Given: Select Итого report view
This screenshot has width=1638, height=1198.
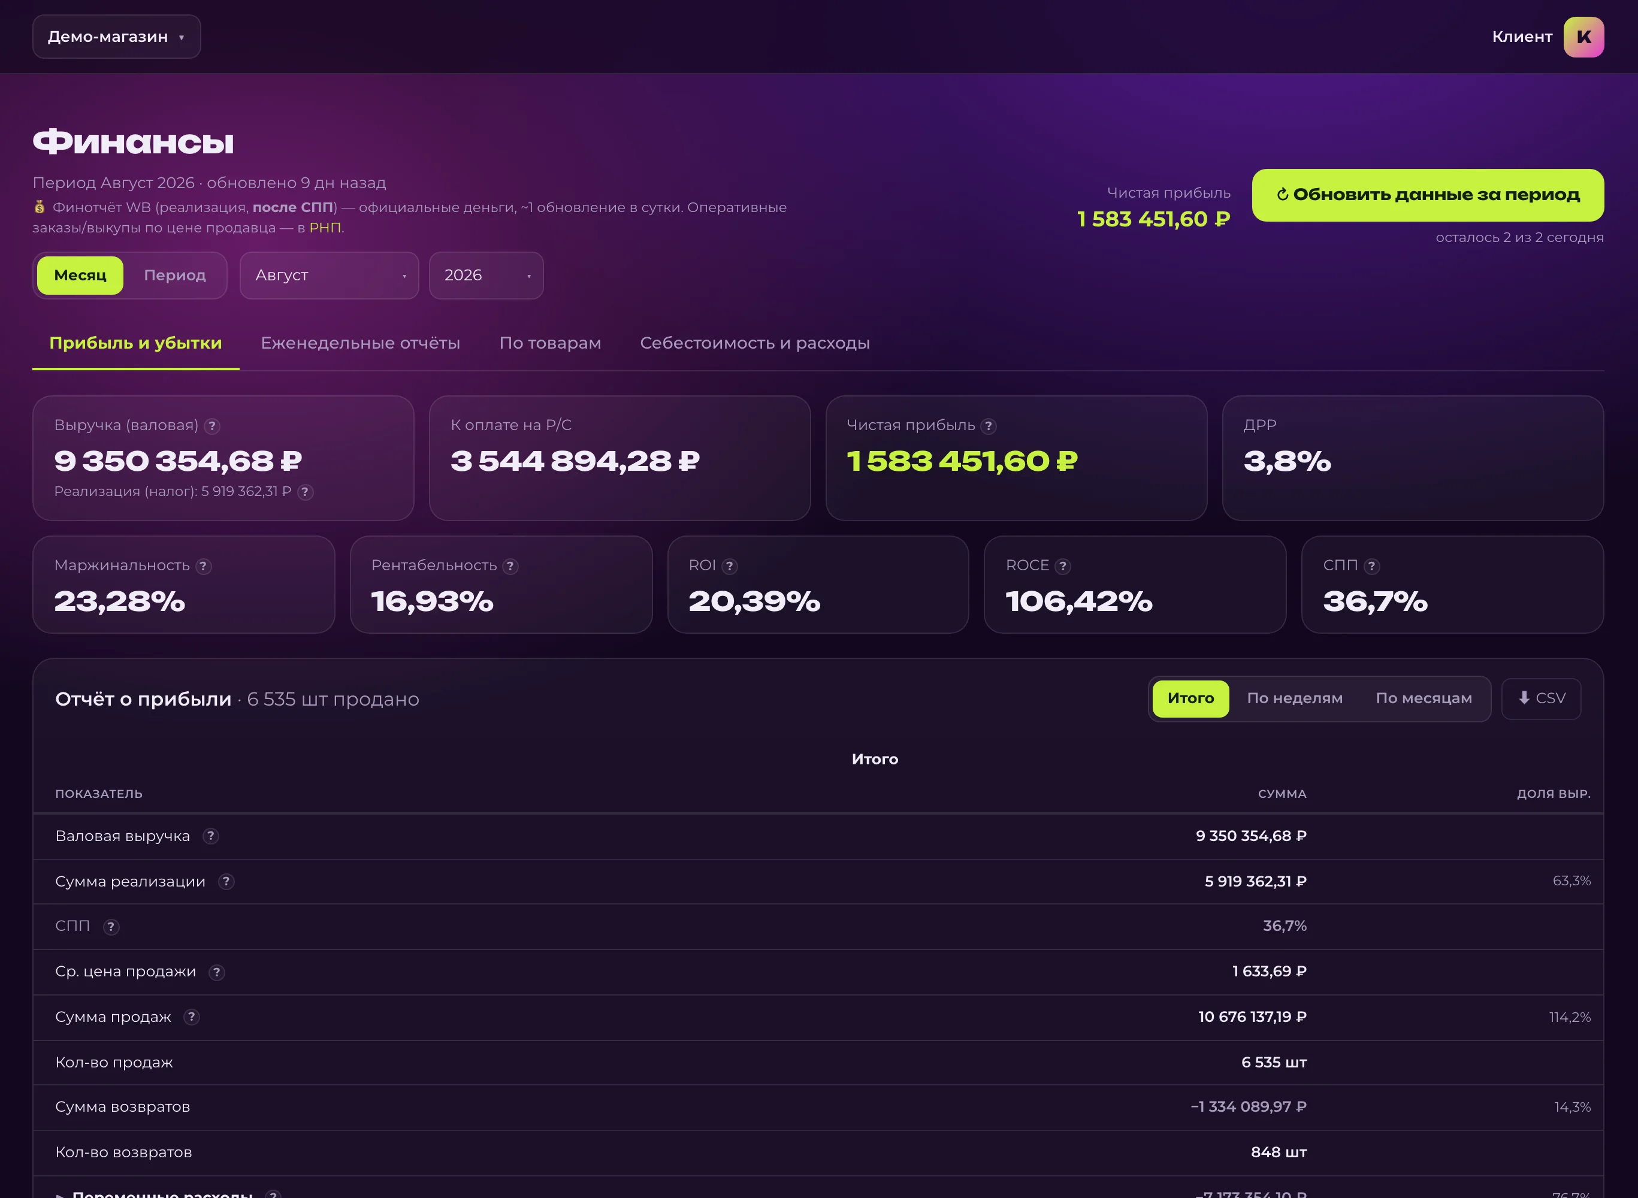Looking at the screenshot, I should (x=1190, y=698).
